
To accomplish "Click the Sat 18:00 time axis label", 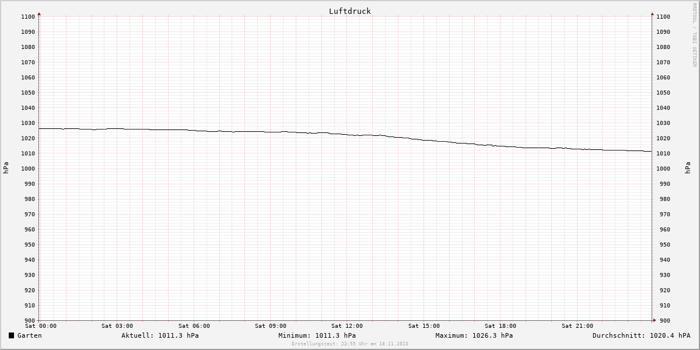I will pyautogui.click(x=501, y=326).
